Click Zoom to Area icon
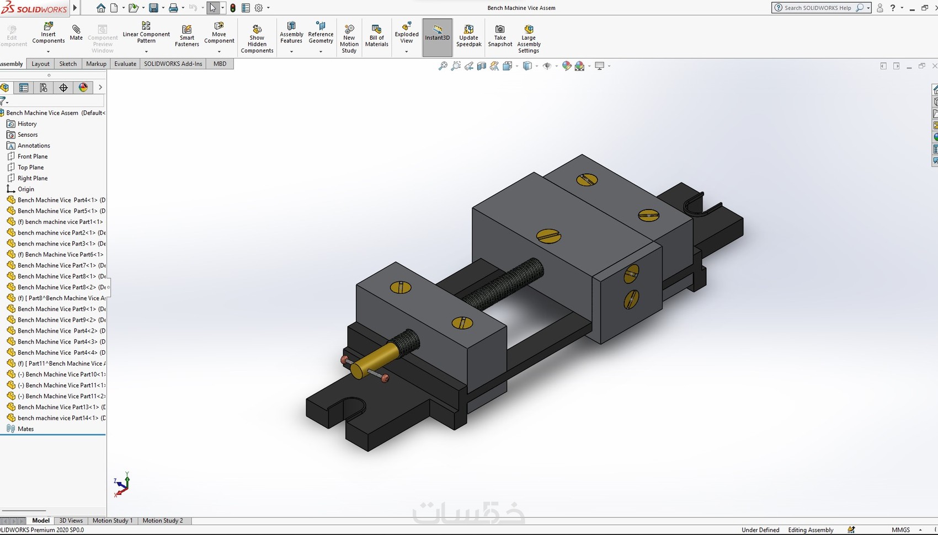 coord(456,66)
